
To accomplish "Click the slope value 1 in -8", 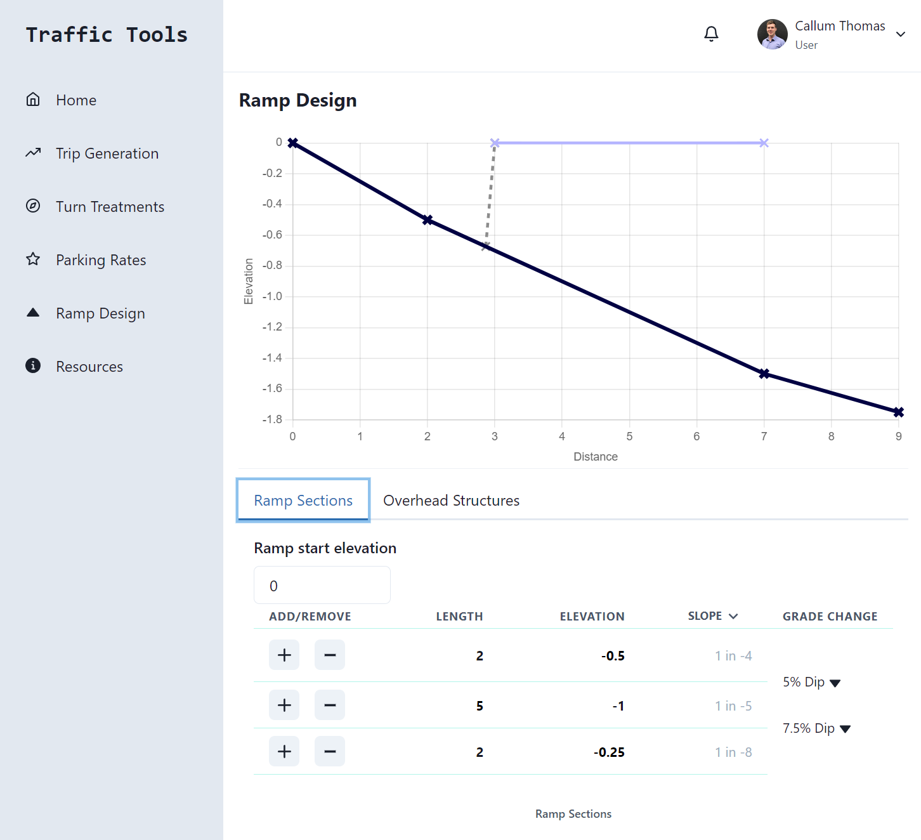I will pyautogui.click(x=733, y=752).
